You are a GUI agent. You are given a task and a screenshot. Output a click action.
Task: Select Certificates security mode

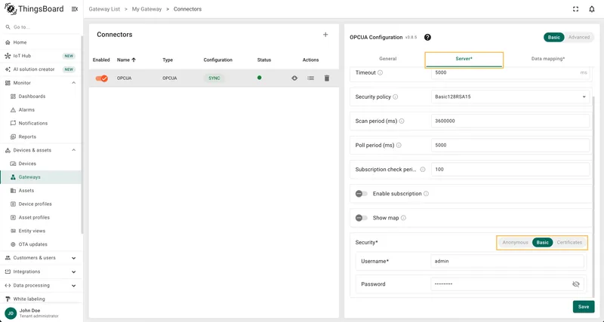click(x=569, y=242)
